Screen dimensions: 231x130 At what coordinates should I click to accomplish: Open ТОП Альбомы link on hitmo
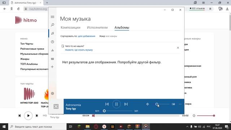[29, 64]
